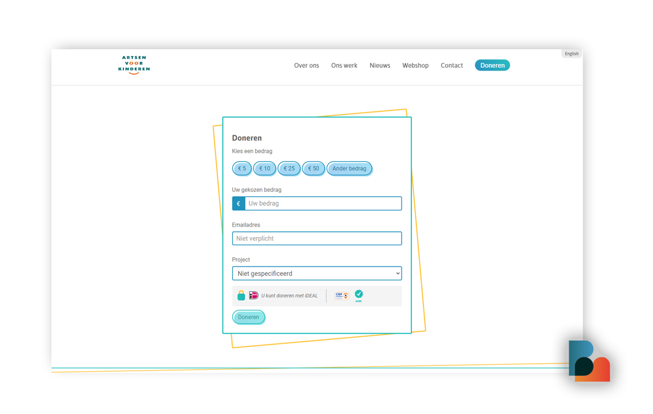The image size is (653, 414).
Task: Click the green padlock security icon
Action: click(x=241, y=295)
